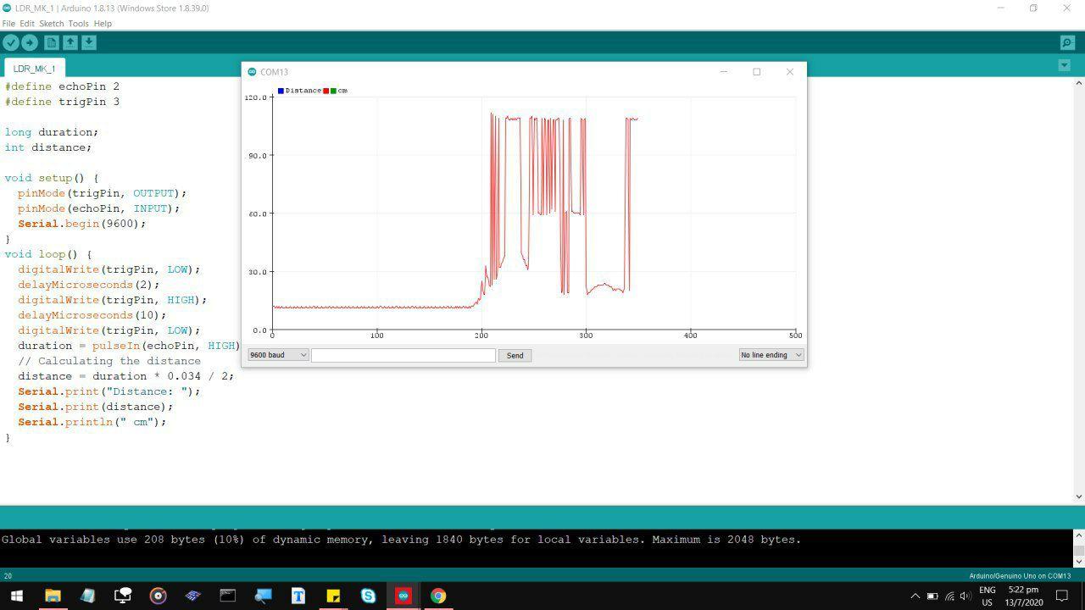Click the Send button in plotter

[515, 356]
